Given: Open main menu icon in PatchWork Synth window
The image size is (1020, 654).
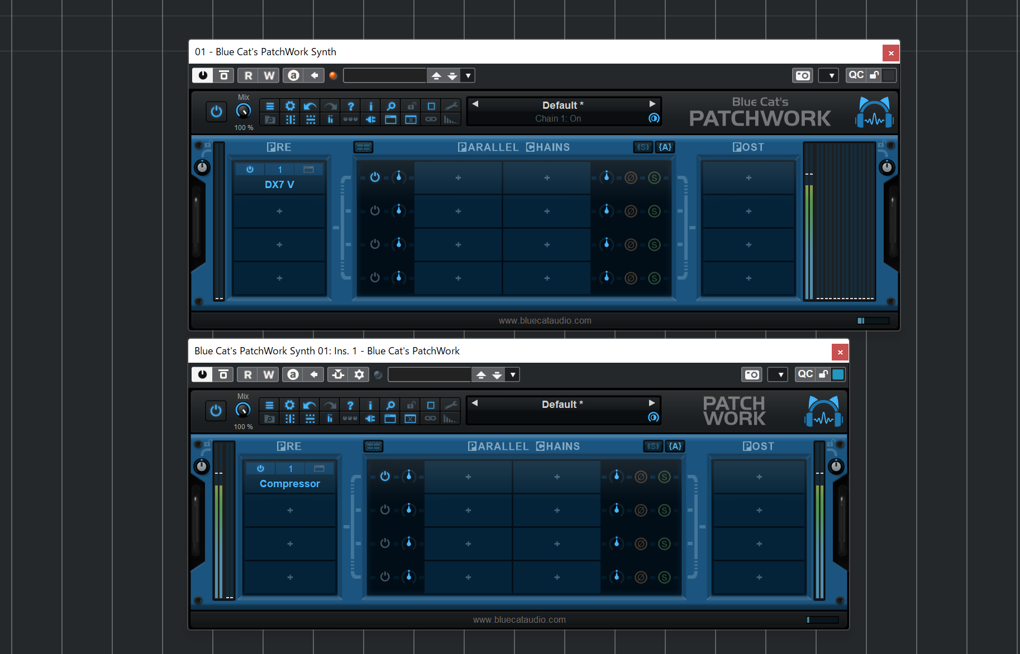Looking at the screenshot, I should (x=270, y=106).
